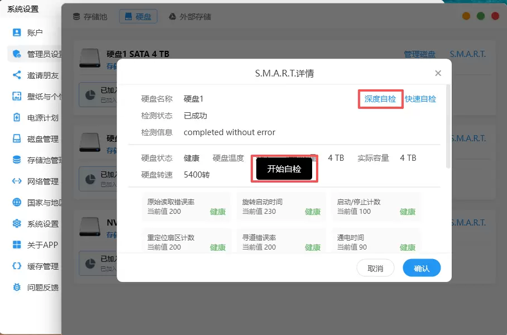Open 网络管理 network icon
Image resolution: width=507 pixels, height=335 pixels.
(x=17, y=181)
